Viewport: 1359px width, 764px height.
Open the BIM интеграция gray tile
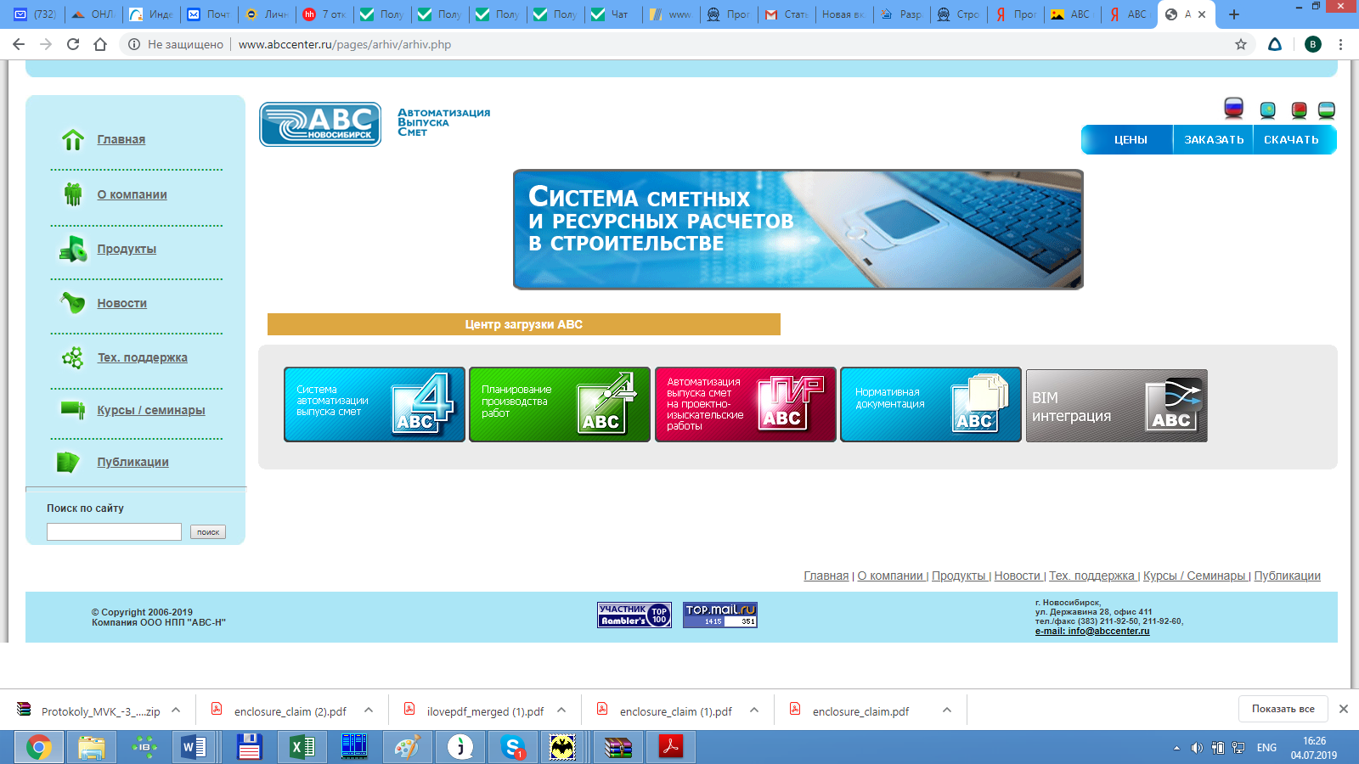pyautogui.click(x=1116, y=406)
